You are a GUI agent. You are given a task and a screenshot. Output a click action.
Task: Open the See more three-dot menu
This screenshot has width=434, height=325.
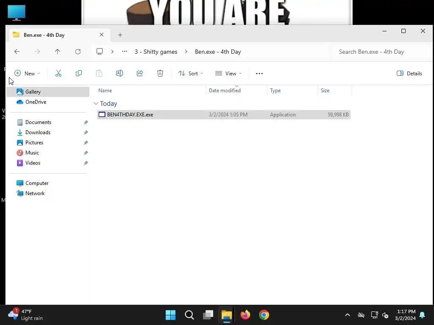[x=259, y=74]
